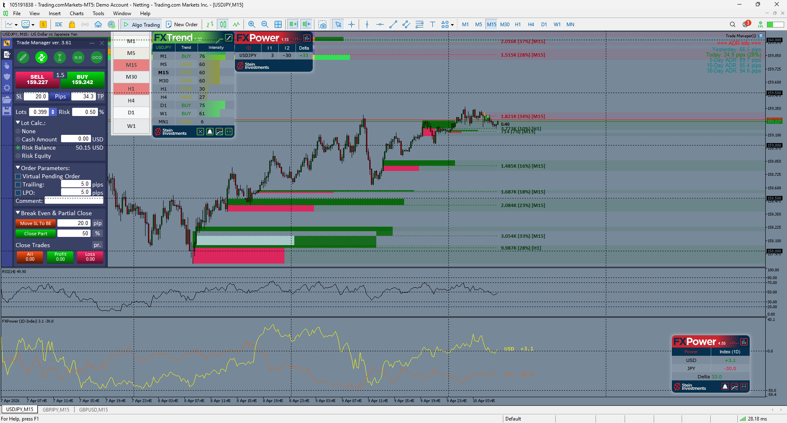Switch to the GBPJPY,M15 chart tab

56,409
